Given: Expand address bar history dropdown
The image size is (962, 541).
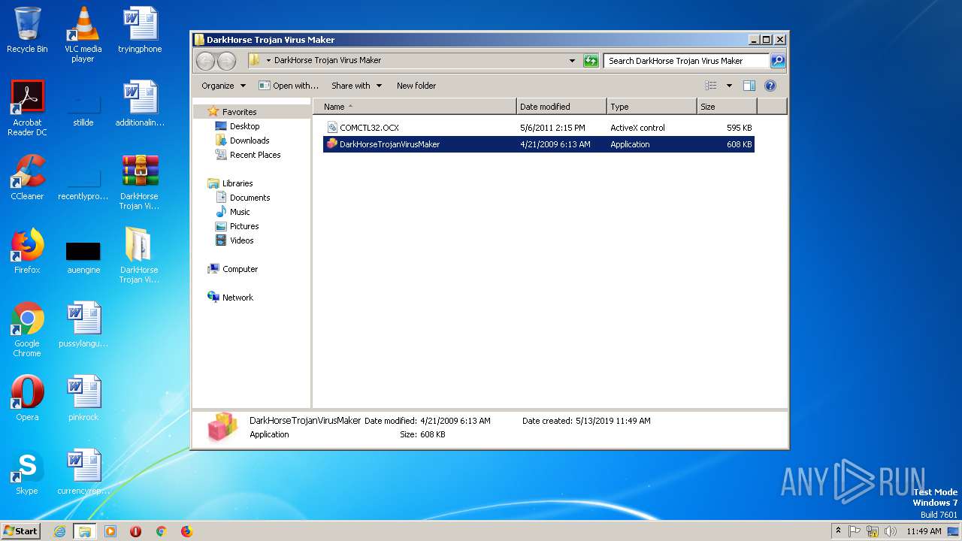Looking at the screenshot, I should tap(572, 61).
